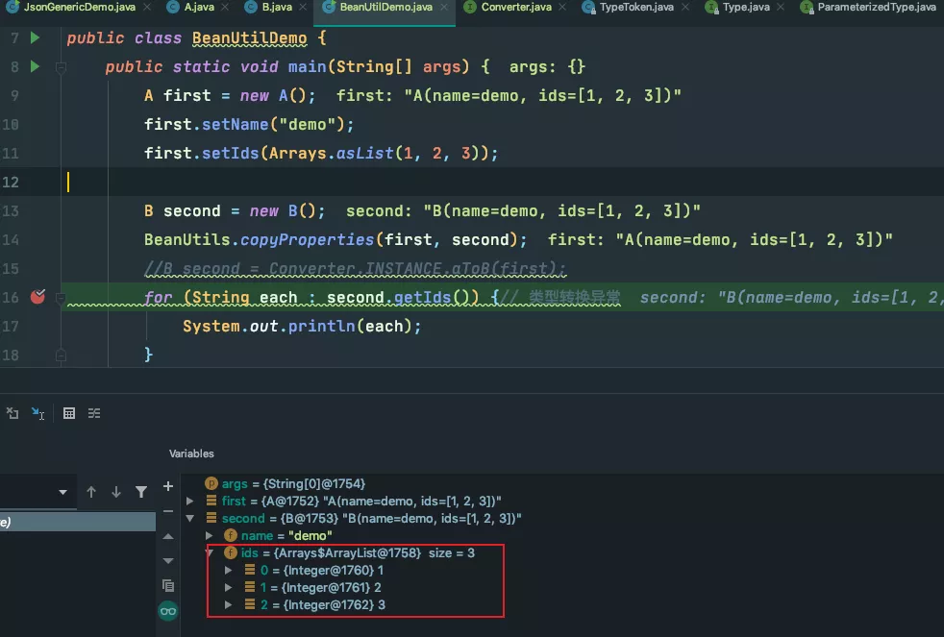Click the sliders settings icon in debug toolbar
Viewport: 944px width, 637px height.
(93, 413)
